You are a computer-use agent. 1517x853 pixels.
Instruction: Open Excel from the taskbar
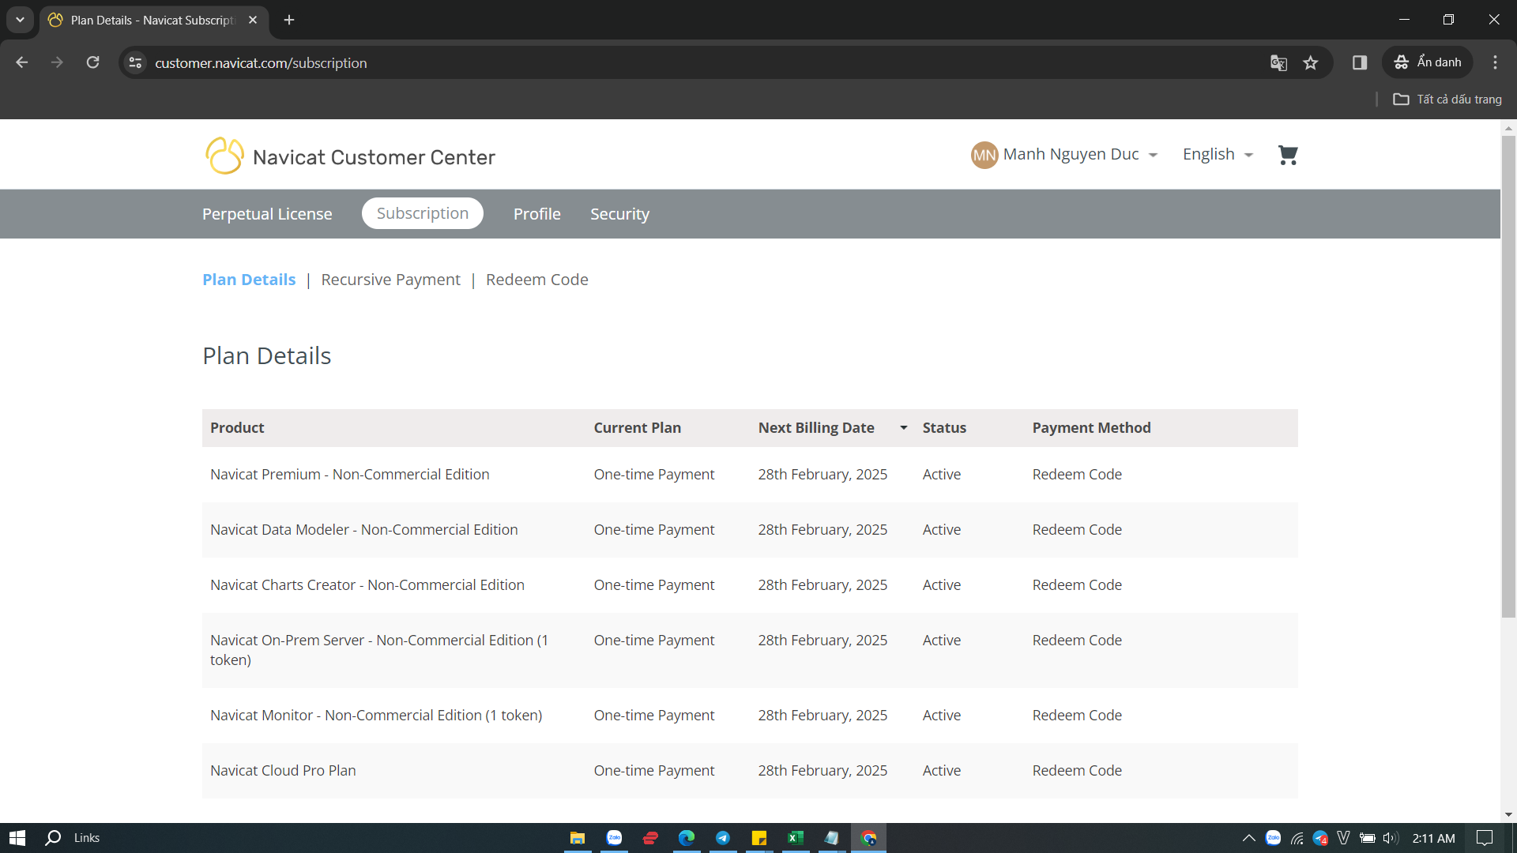796,838
